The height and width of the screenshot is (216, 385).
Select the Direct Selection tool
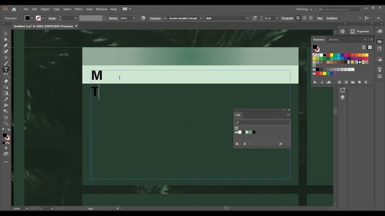tap(6, 40)
